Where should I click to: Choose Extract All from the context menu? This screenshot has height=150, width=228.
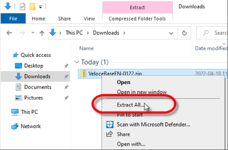pyautogui.click(x=131, y=105)
